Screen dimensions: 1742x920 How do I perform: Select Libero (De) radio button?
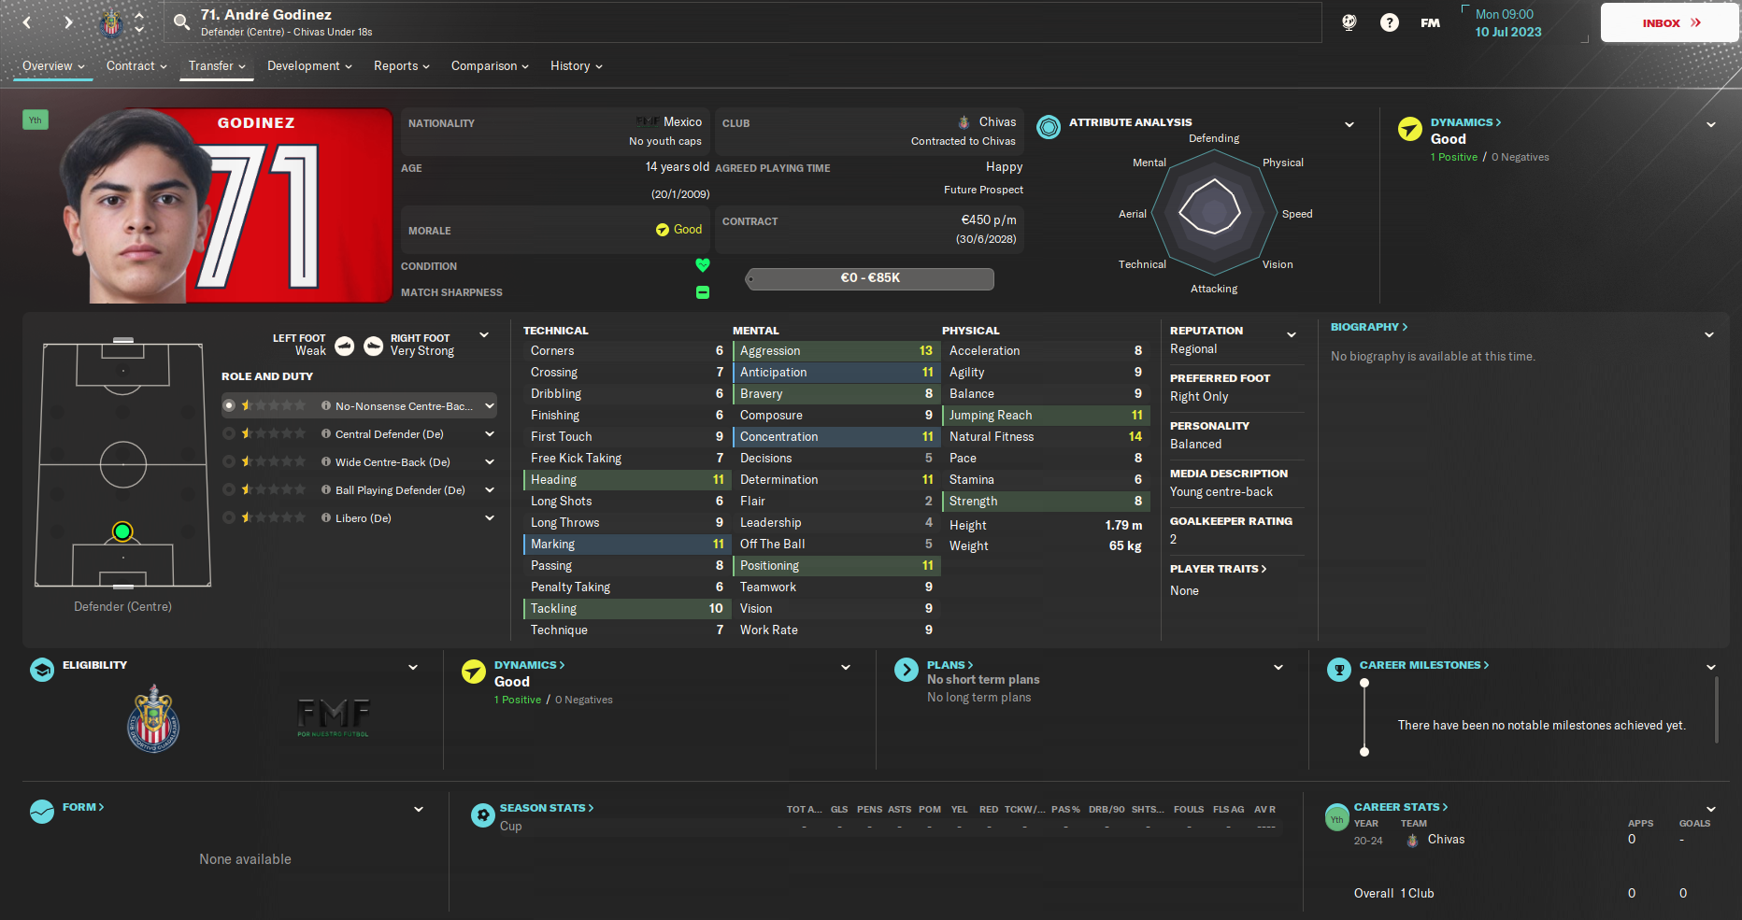229,517
